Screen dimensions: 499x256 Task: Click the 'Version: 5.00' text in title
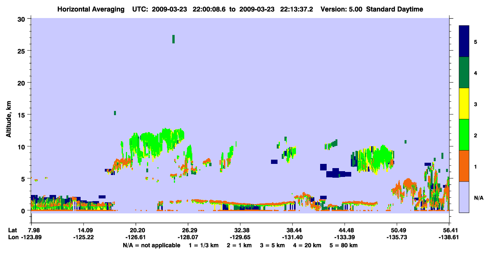pos(342,9)
